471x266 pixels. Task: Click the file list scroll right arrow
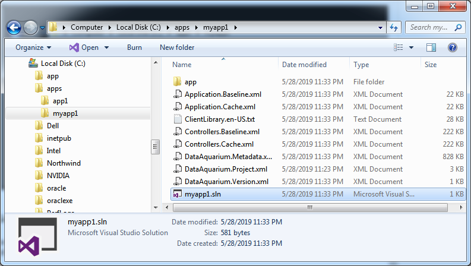click(461, 207)
